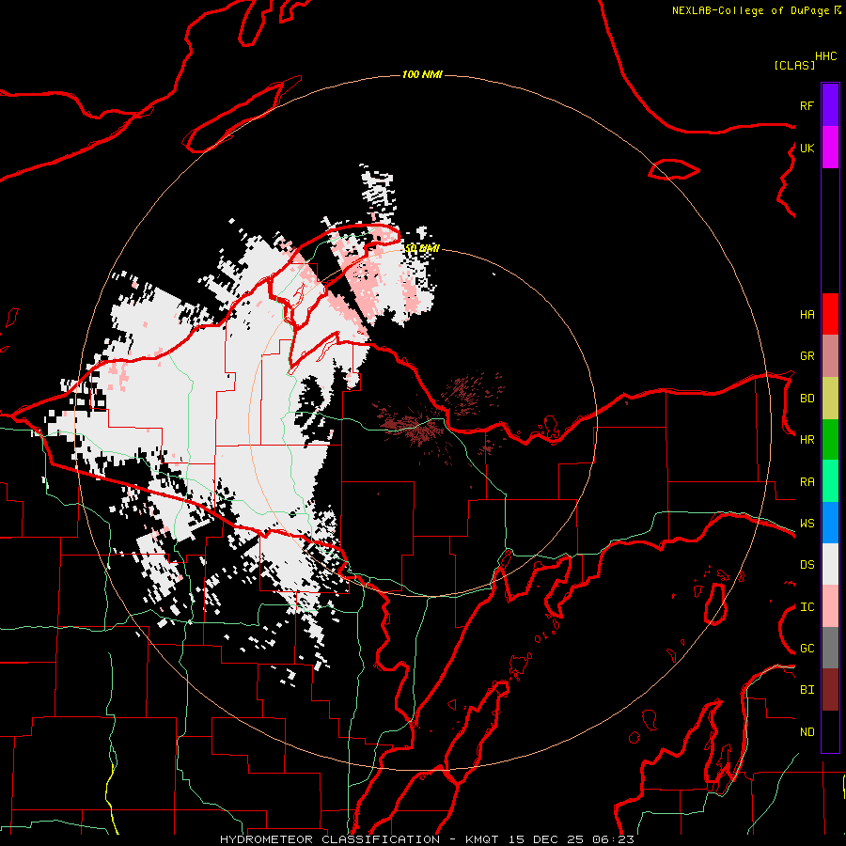Pick the WS blue legend swatch
The image size is (846, 846).
(830, 523)
